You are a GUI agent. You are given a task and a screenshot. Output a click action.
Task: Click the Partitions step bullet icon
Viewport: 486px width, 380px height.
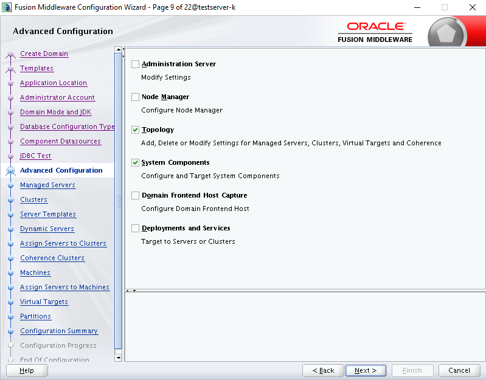(11, 316)
